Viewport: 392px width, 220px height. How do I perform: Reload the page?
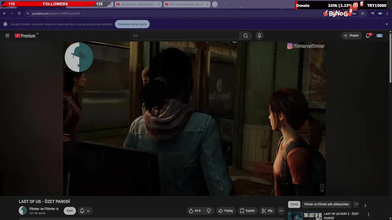[19, 13]
